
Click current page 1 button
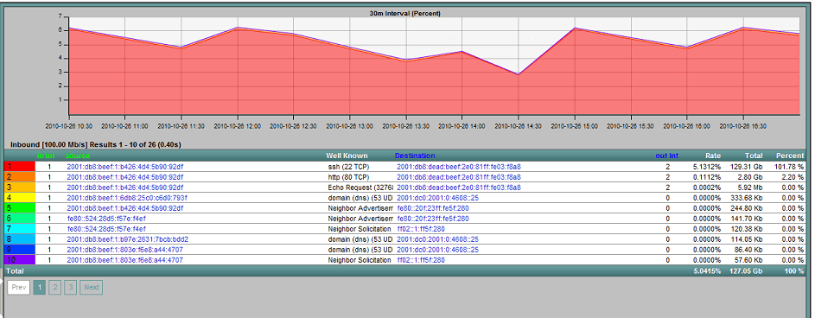click(40, 288)
